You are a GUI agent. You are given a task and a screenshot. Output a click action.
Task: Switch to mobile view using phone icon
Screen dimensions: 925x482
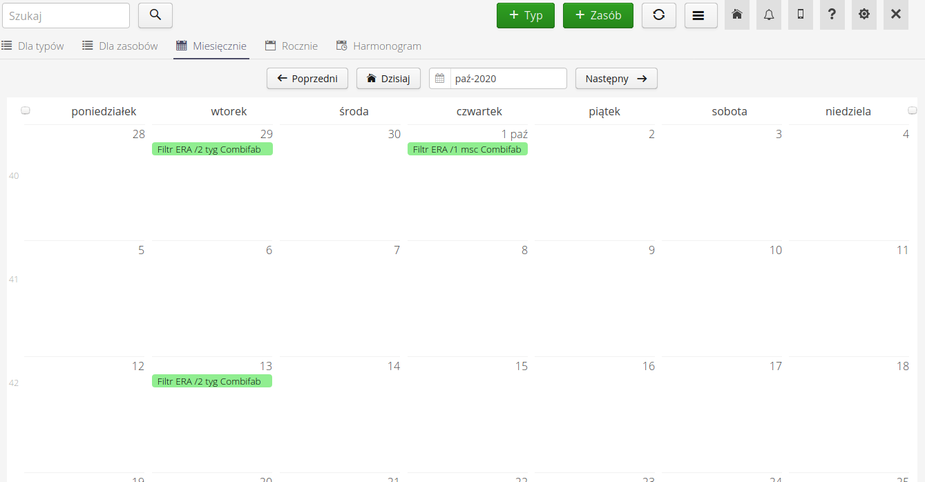(x=800, y=15)
